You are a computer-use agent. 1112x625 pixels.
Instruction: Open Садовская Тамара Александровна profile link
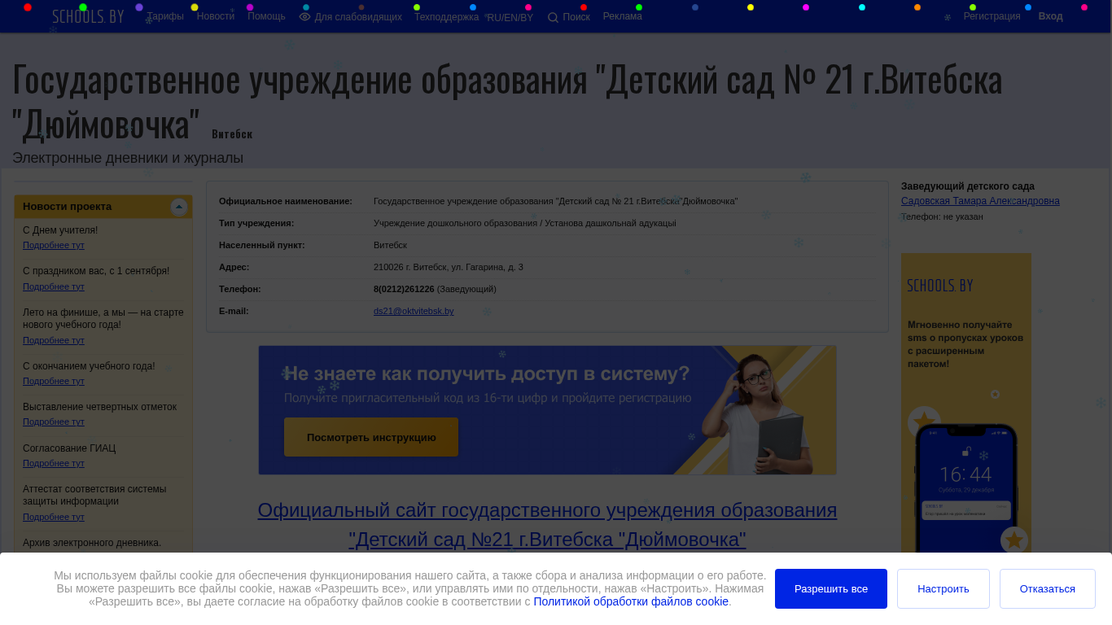980,201
